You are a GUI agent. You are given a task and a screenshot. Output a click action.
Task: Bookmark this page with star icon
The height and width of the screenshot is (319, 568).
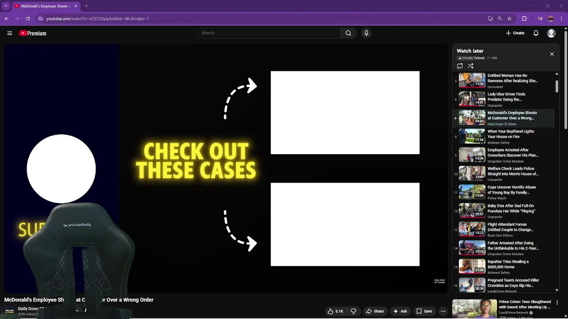[509, 19]
